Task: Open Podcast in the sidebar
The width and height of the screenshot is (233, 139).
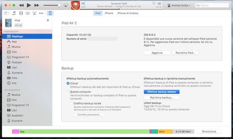Action: click(27, 62)
